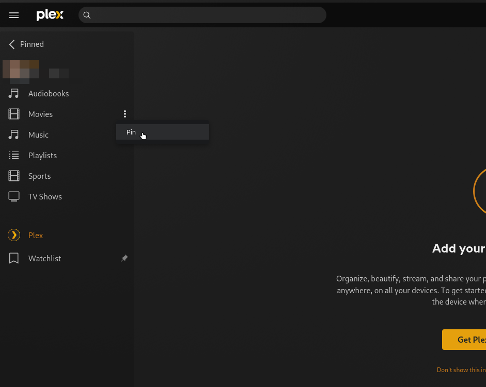Click the blurred server avatar thumbnail
The width and height of the screenshot is (486, 387).
pyautogui.click(x=21, y=71)
